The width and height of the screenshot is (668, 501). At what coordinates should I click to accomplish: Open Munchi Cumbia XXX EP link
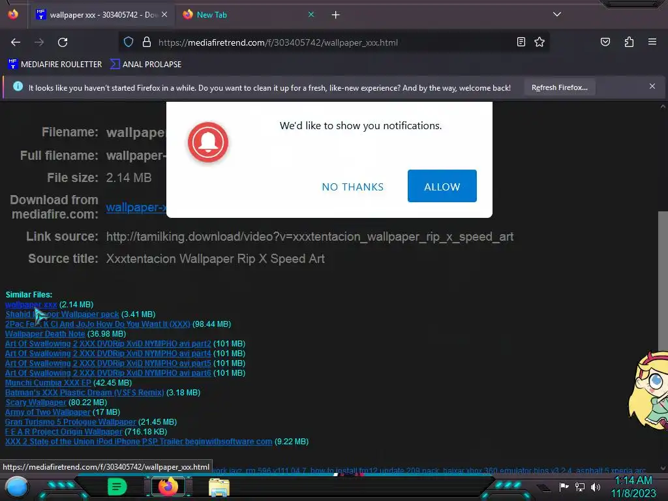(48, 383)
